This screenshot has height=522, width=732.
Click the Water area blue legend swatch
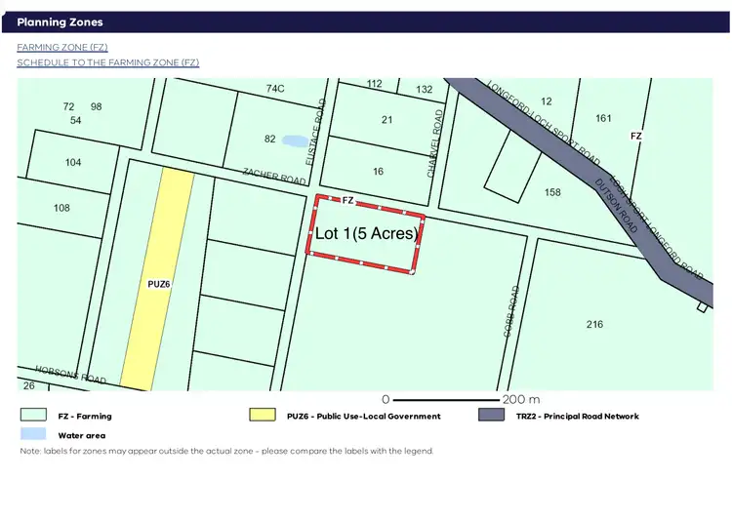tap(34, 435)
